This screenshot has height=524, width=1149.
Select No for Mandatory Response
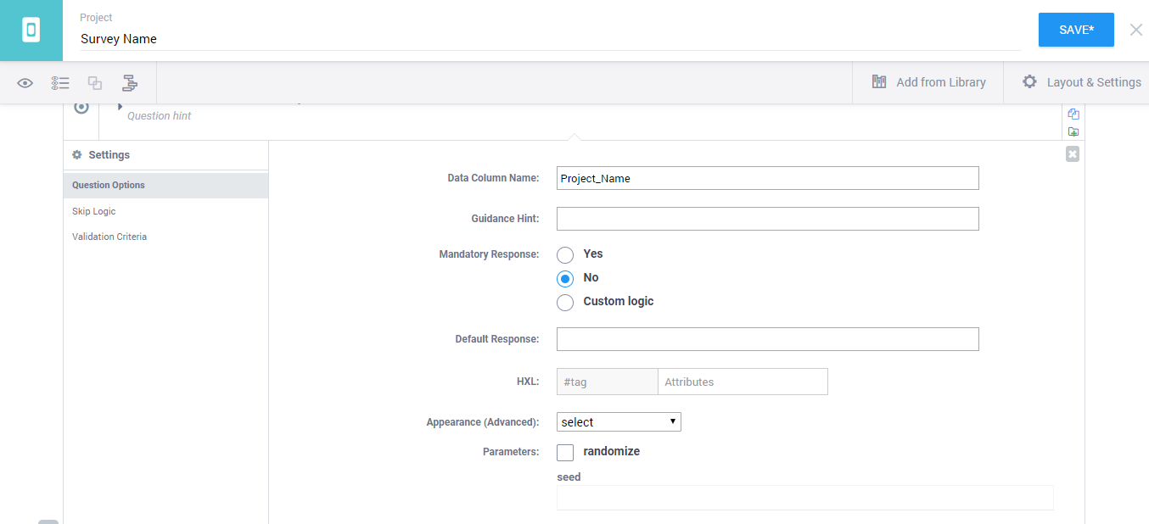(x=565, y=278)
